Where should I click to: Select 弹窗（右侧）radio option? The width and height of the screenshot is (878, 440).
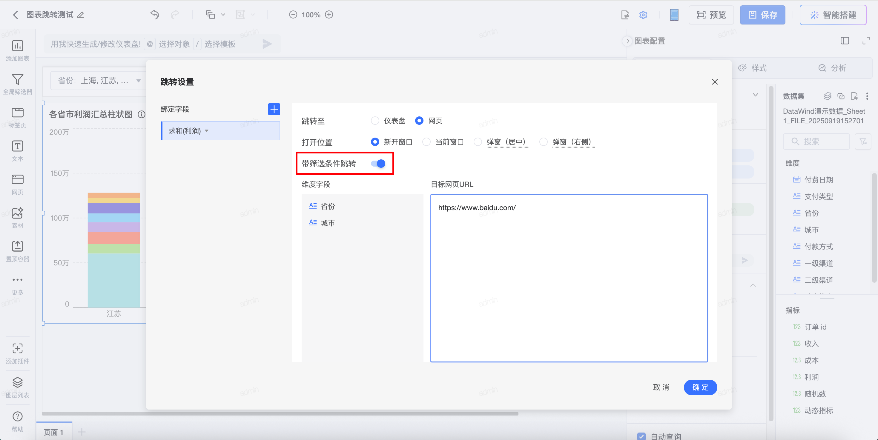[x=543, y=142]
